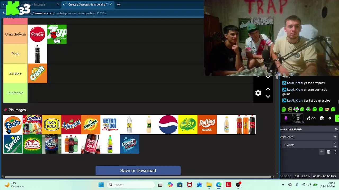Viewport: 339px width, 190px height.
Task: Open weather widget showing 18°C Despejado
Action: 15,185
